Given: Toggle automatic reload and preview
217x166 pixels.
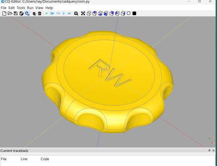Looking at the screenshot, I should (27, 13).
